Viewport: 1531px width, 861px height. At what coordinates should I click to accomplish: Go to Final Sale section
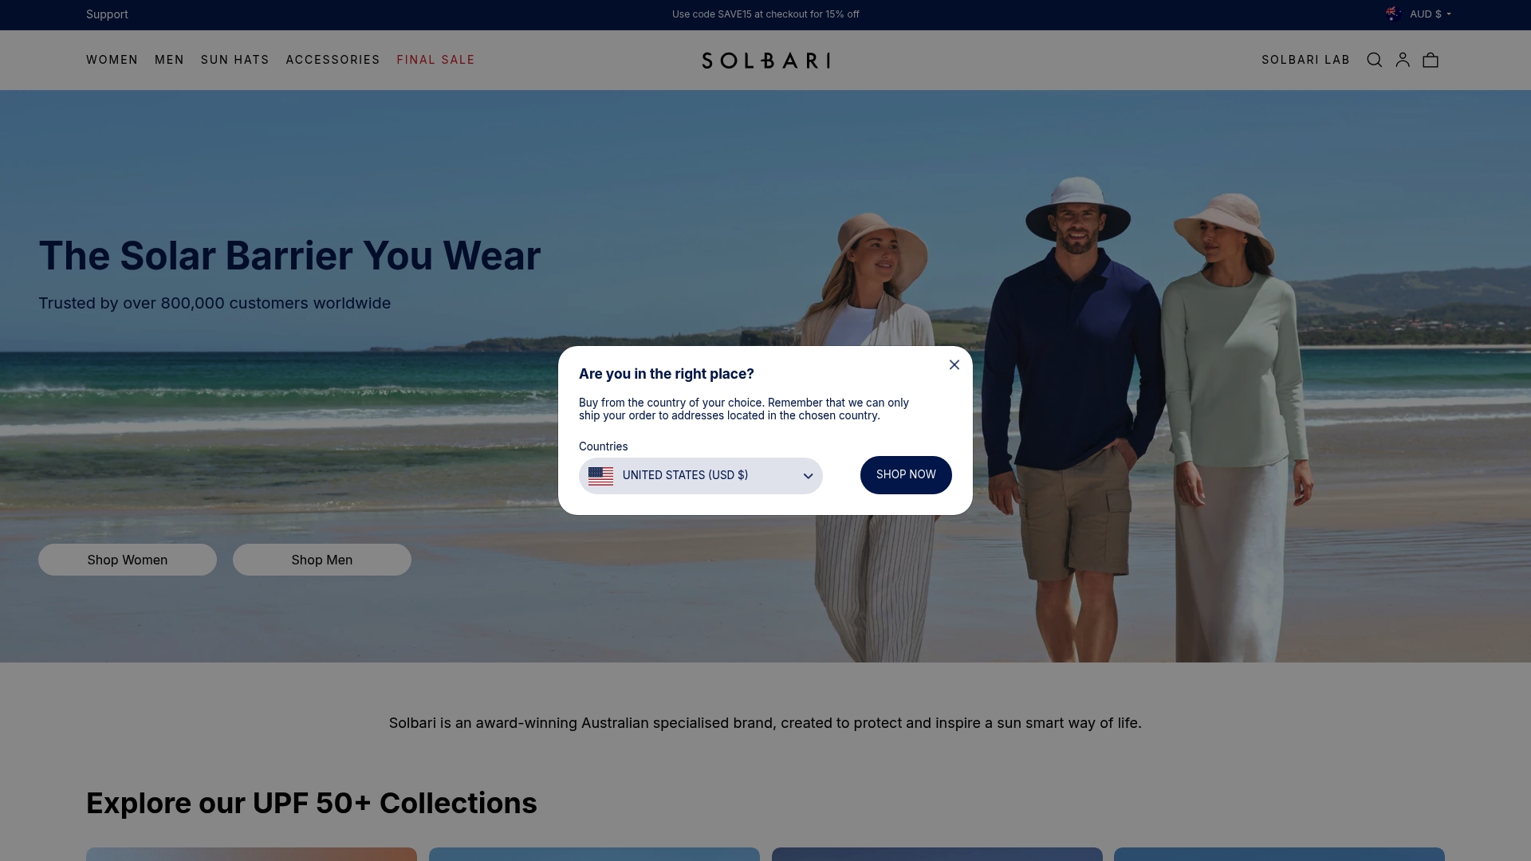tap(435, 60)
